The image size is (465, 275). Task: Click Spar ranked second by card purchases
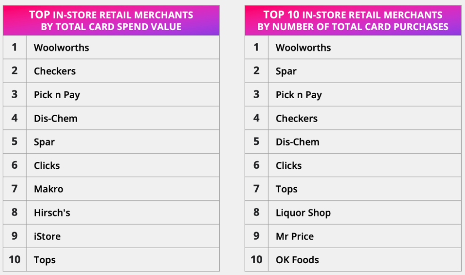pos(286,71)
